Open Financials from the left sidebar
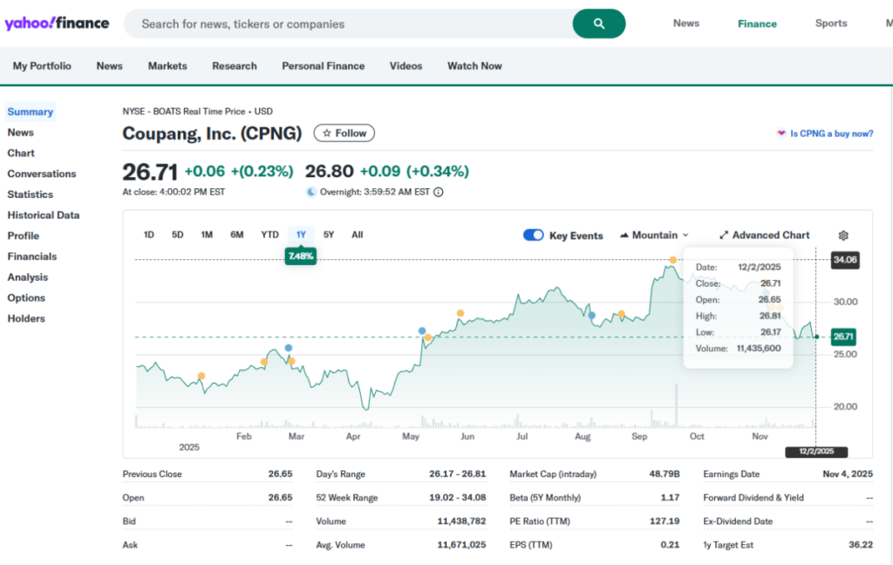 point(32,256)
